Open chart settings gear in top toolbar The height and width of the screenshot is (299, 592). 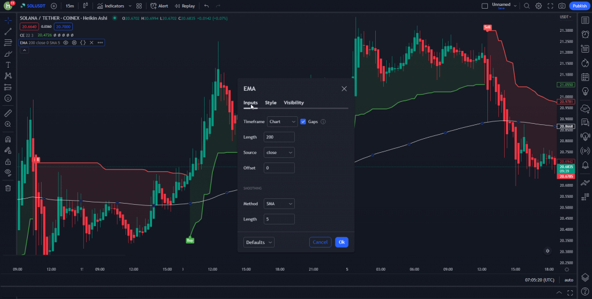tap(538, 6)
